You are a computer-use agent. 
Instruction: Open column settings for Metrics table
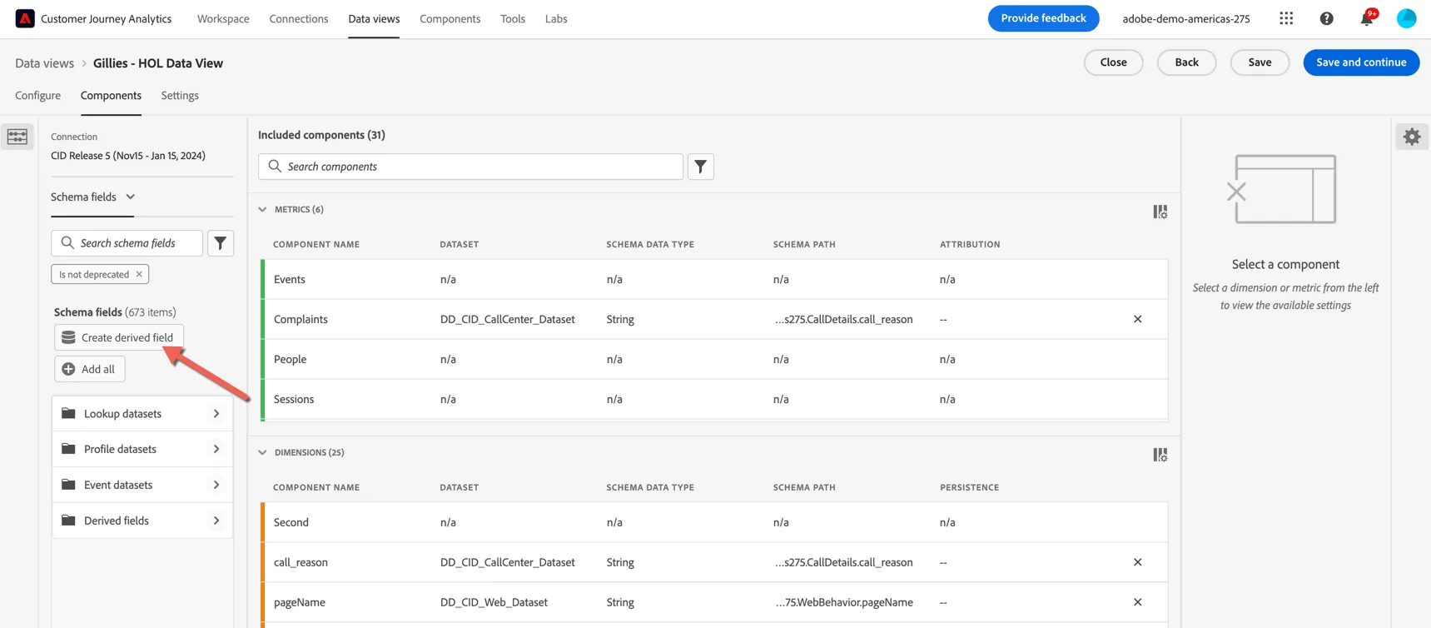click(x=1160, y=212)
